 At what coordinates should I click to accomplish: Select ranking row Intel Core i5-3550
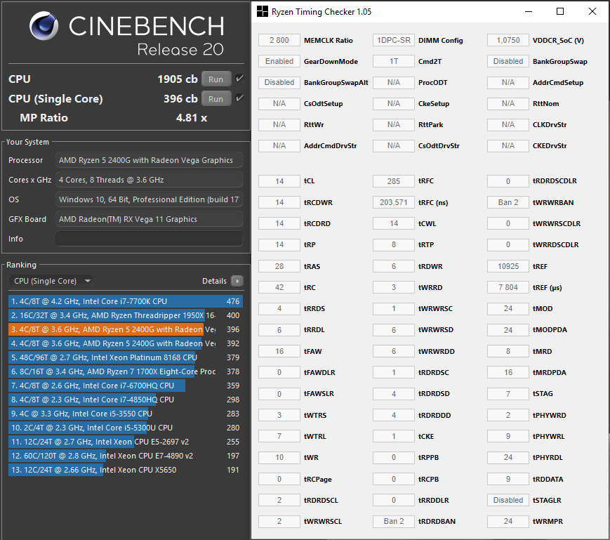click(125, 414)
